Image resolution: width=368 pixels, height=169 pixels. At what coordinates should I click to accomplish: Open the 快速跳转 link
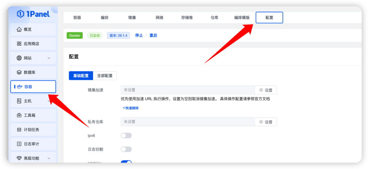click(x=131, y=108)
